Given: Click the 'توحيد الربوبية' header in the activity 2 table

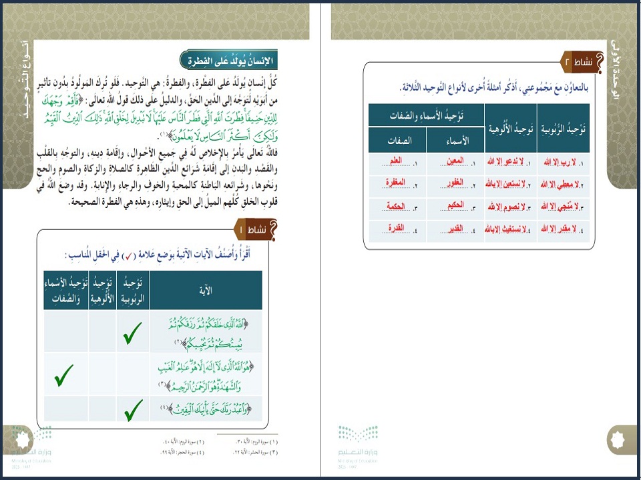Looking at the screenshot, I should click(563, 129).
